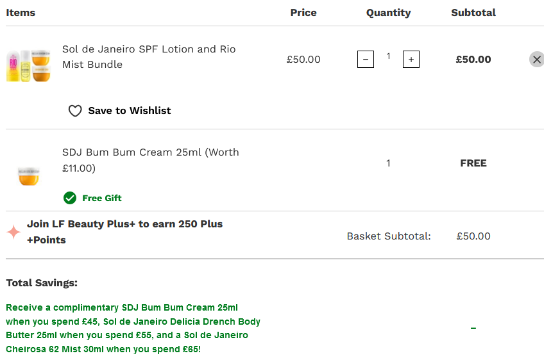Click the Free Gift label
This screenshot has width=544, height=358.
point(102,198)
